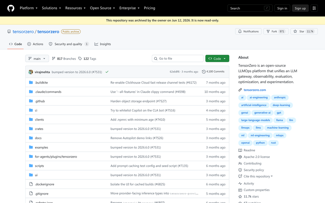
Task: Open the clients folder
Action: point(39,120)
